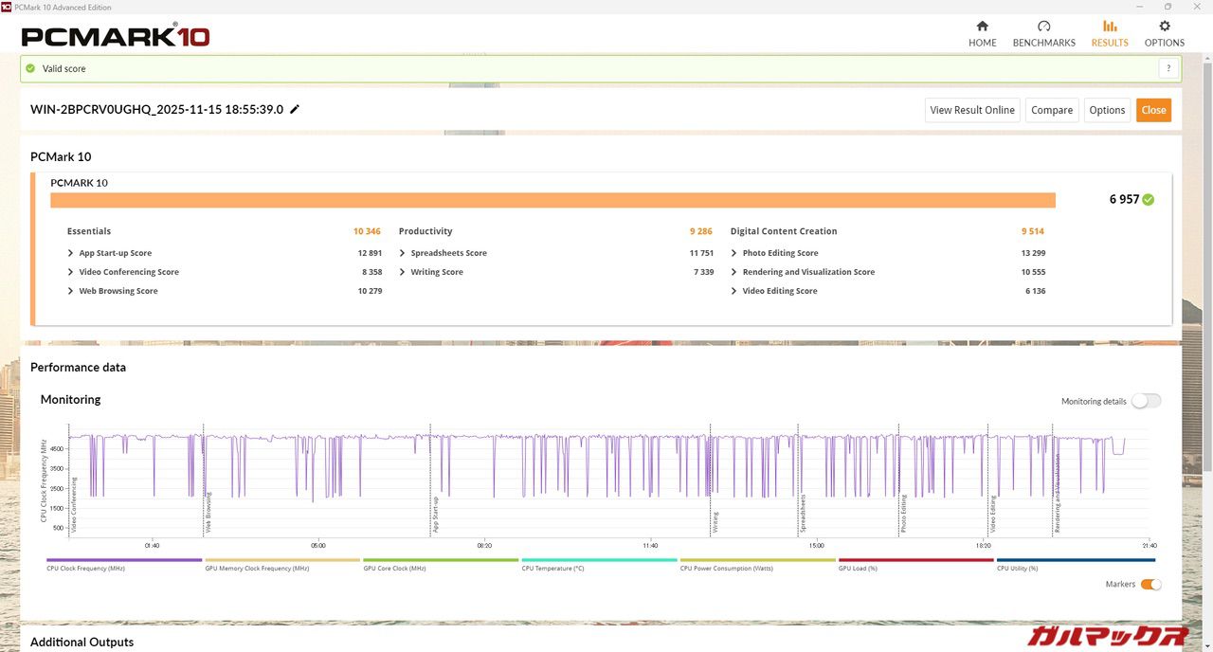Click the pencil icon to rename result

click(x=295, y=109)
